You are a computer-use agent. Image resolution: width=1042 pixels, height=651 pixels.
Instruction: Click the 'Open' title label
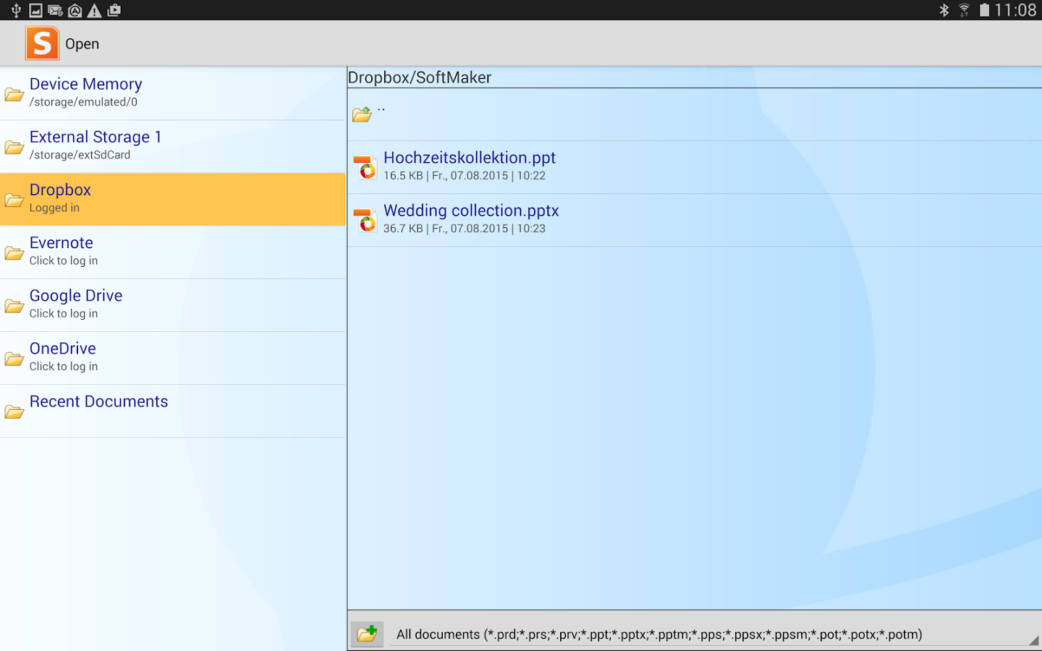(82, 44)
